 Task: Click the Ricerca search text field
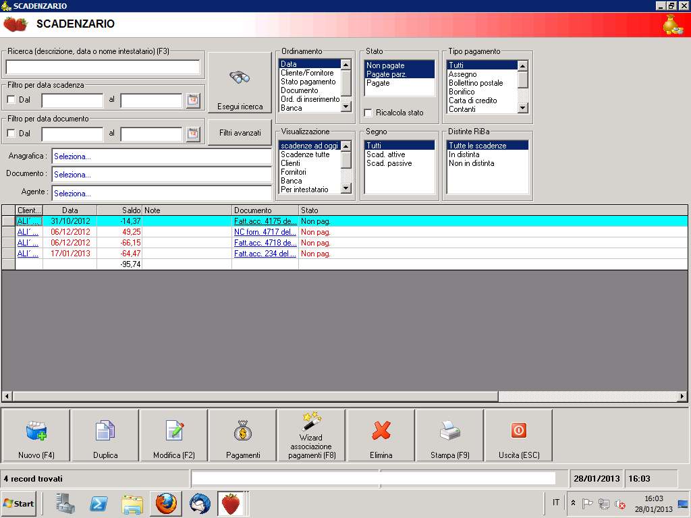[103, 67]
